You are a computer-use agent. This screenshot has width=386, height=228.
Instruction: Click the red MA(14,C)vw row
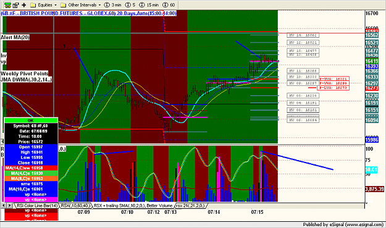tap(31, 168)
